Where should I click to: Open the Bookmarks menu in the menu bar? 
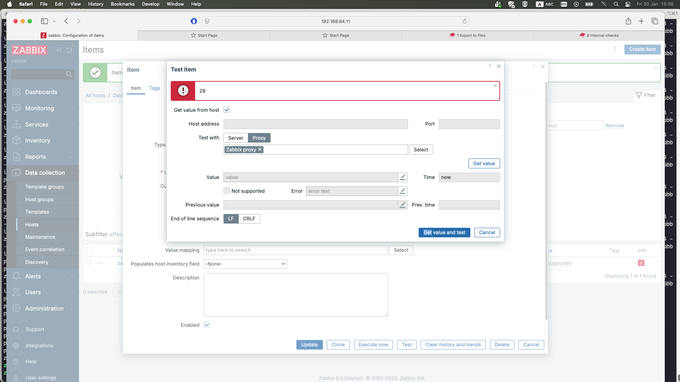122,4
